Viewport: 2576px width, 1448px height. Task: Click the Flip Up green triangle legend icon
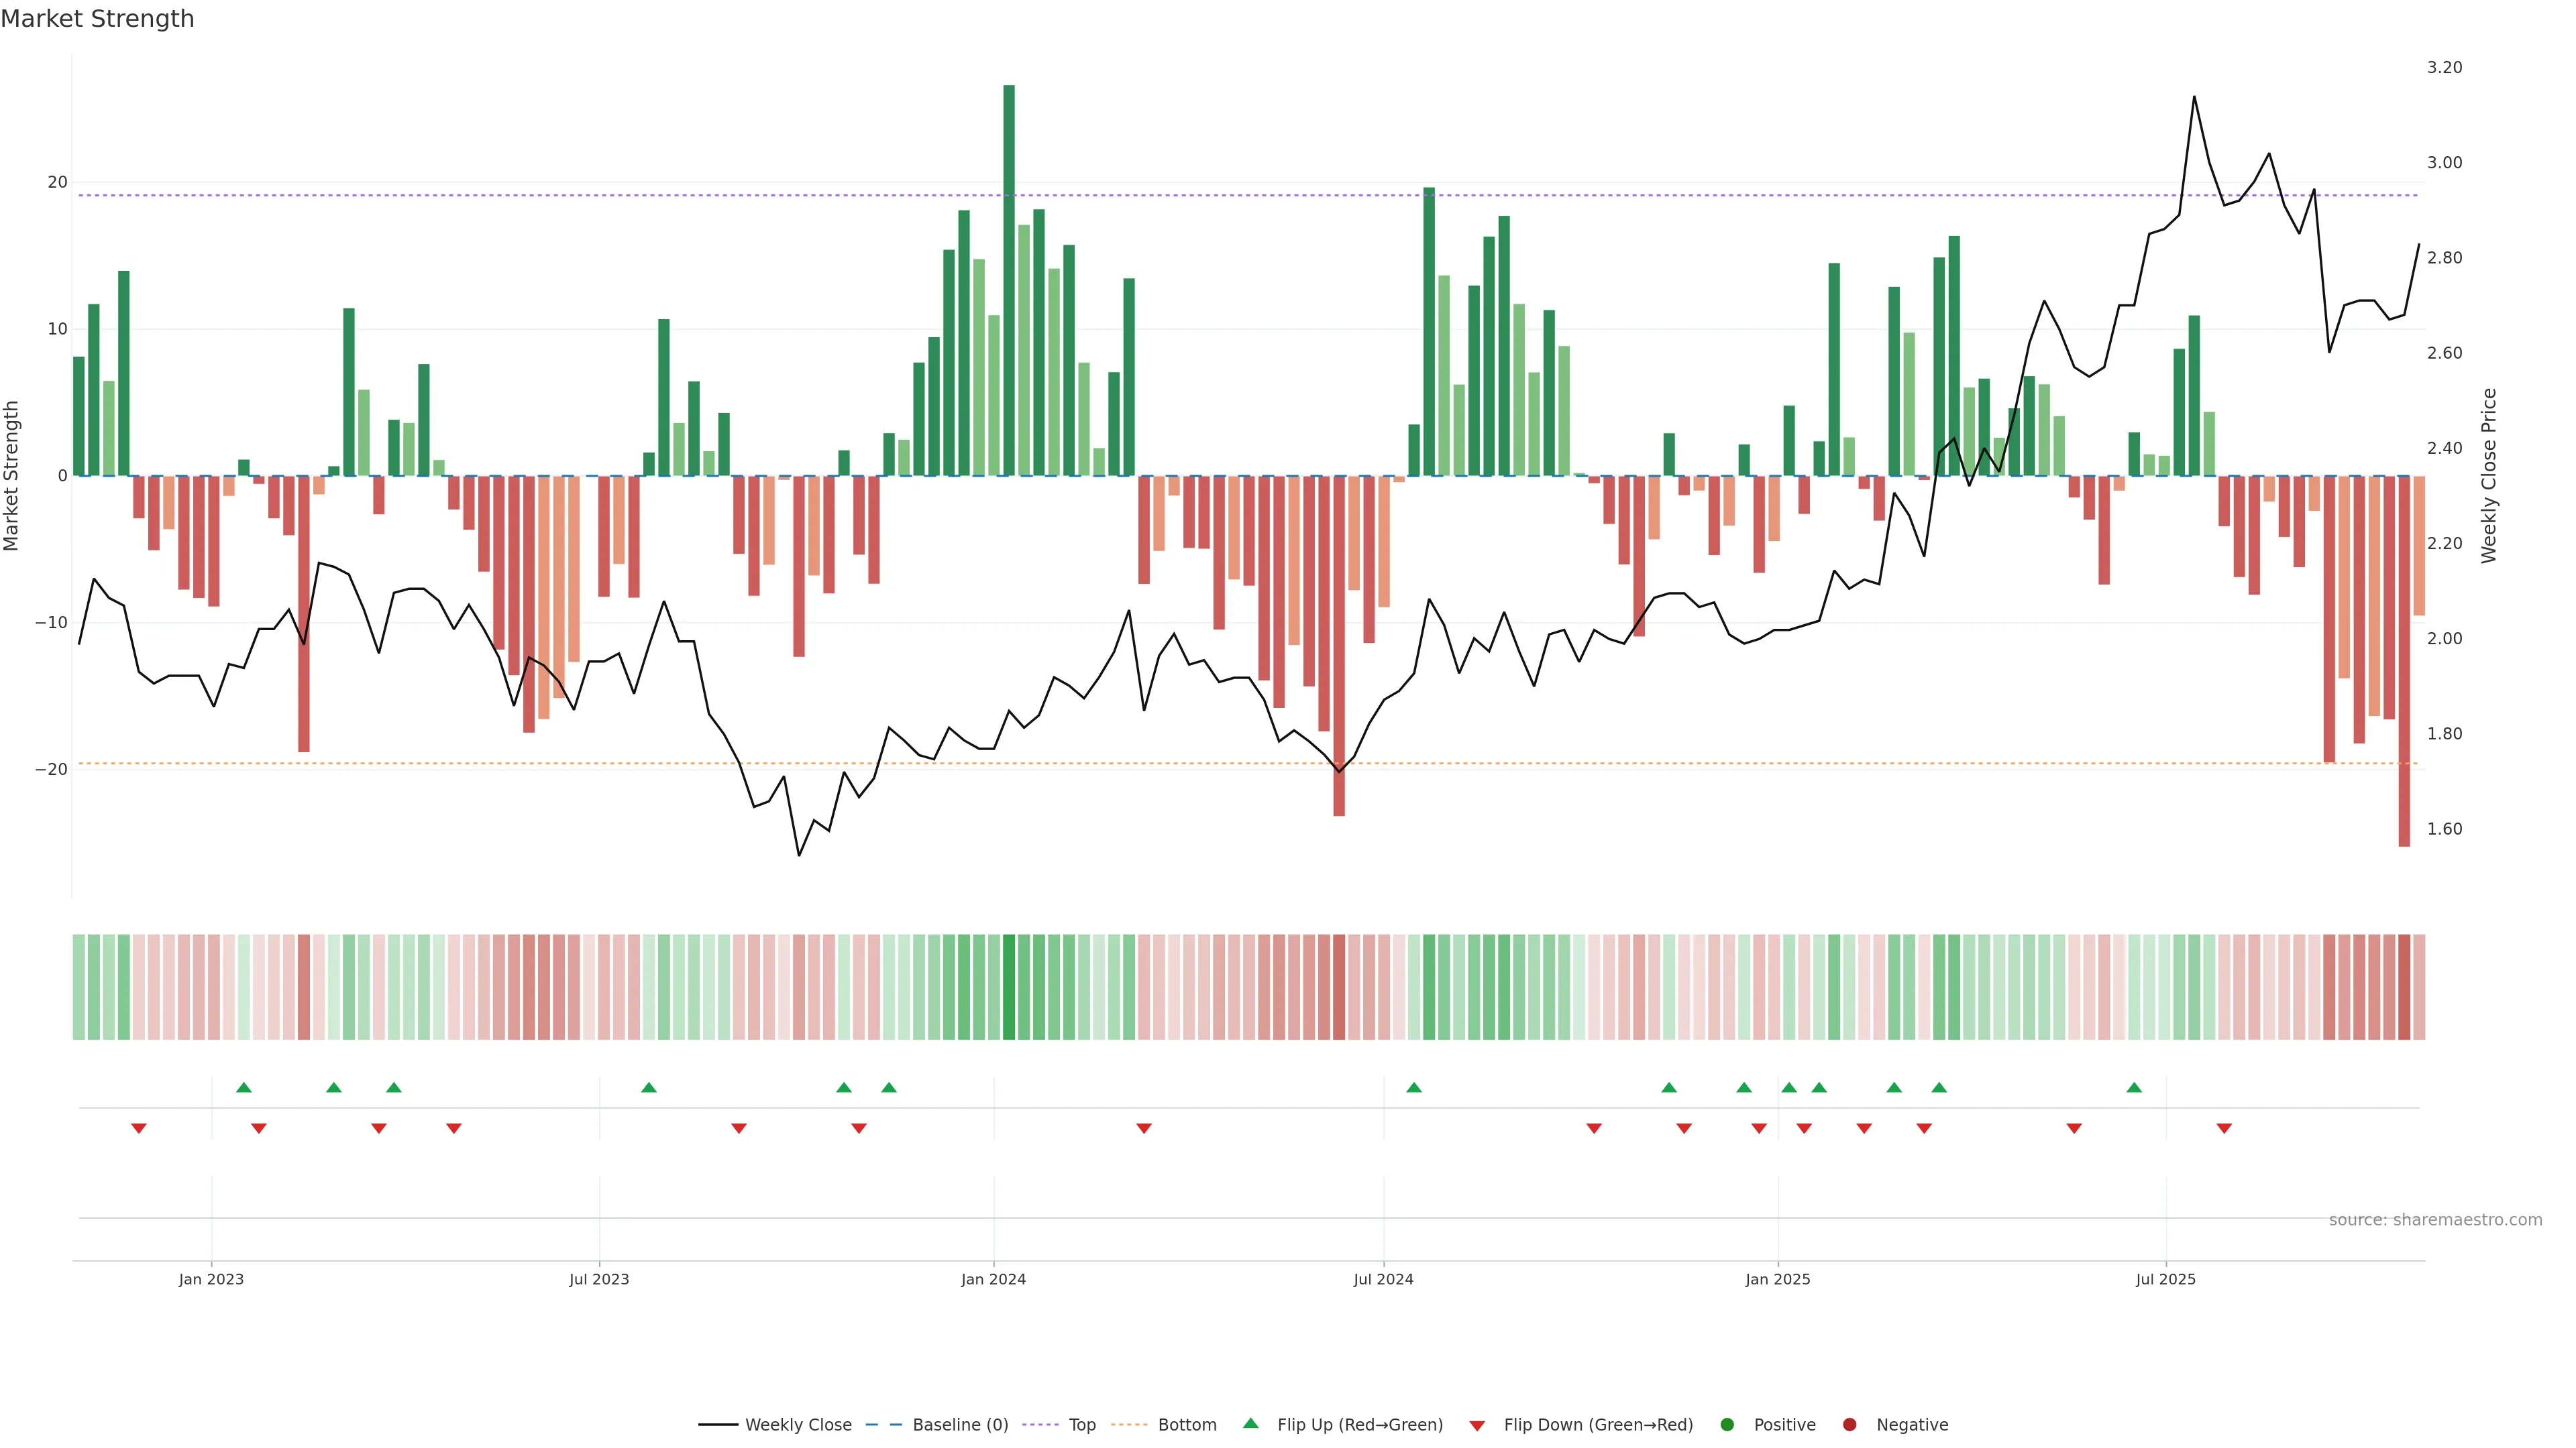point(1250,1423)
